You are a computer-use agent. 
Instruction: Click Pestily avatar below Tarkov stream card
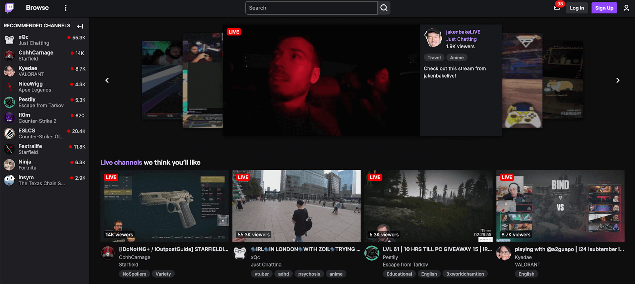pyautogui.click(x=372, y=253)
